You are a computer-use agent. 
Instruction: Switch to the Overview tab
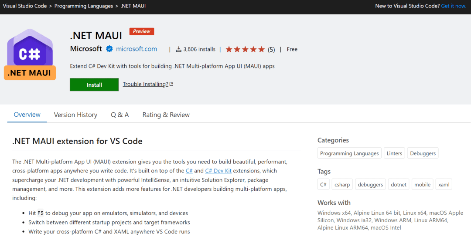coord(27,115)
